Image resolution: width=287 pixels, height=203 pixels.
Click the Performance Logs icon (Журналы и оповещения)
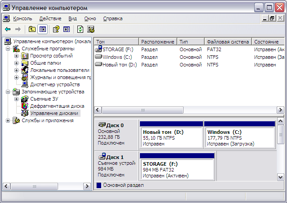[25, 77]
